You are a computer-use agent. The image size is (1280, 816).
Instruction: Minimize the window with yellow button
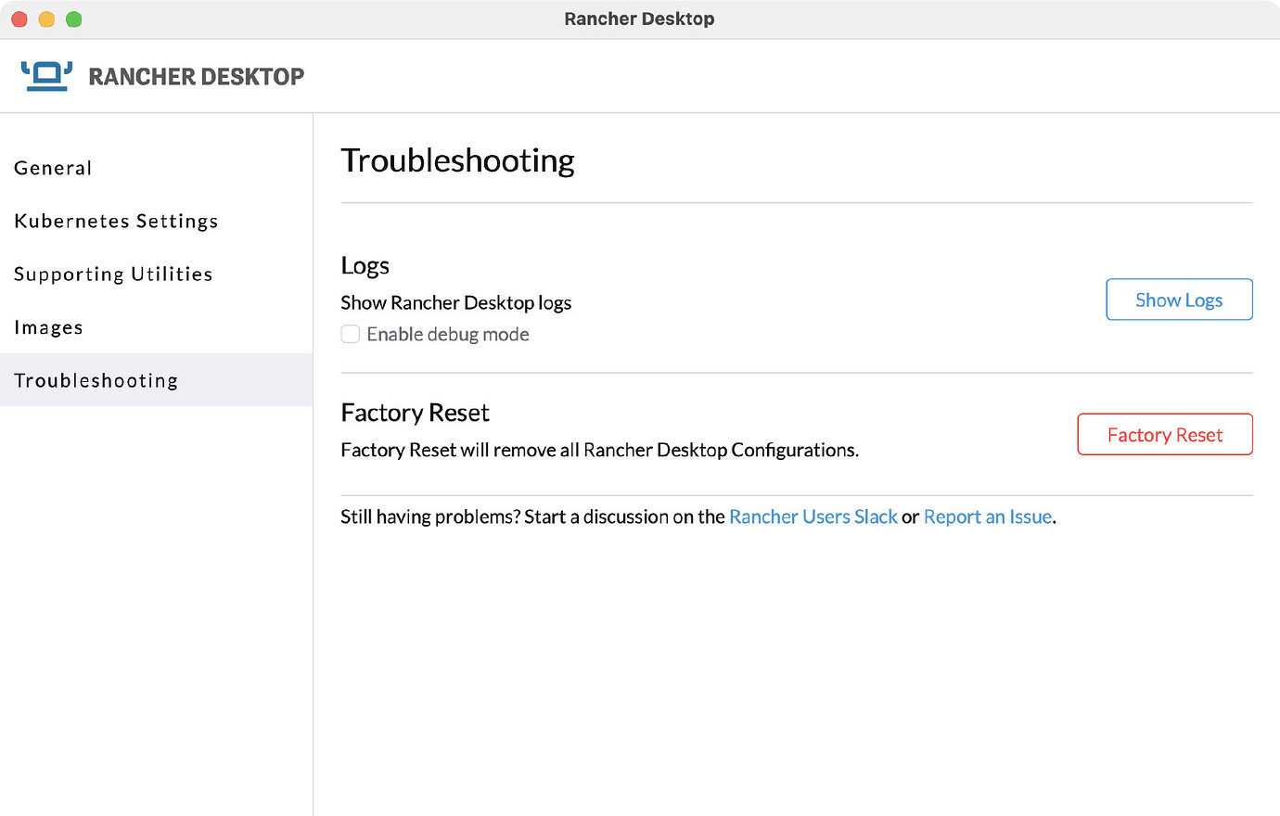(x=46, y=19)
